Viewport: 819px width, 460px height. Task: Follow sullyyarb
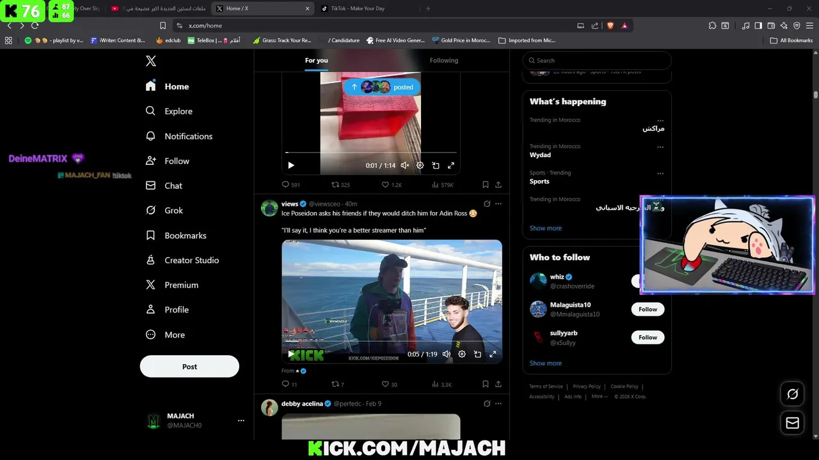tap(648, 337)
